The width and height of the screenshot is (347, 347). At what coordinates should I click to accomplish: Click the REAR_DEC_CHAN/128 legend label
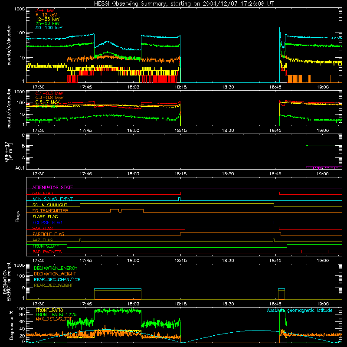coord(57,279)
